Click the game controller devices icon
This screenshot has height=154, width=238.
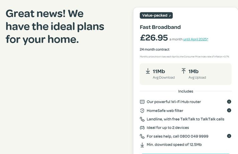point(142,128)
